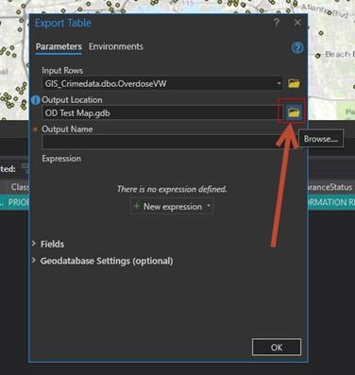Image resolution: width=355 pixels, height=375 pixels.
Task: Click the Expression label
Action: pos(61,159)
